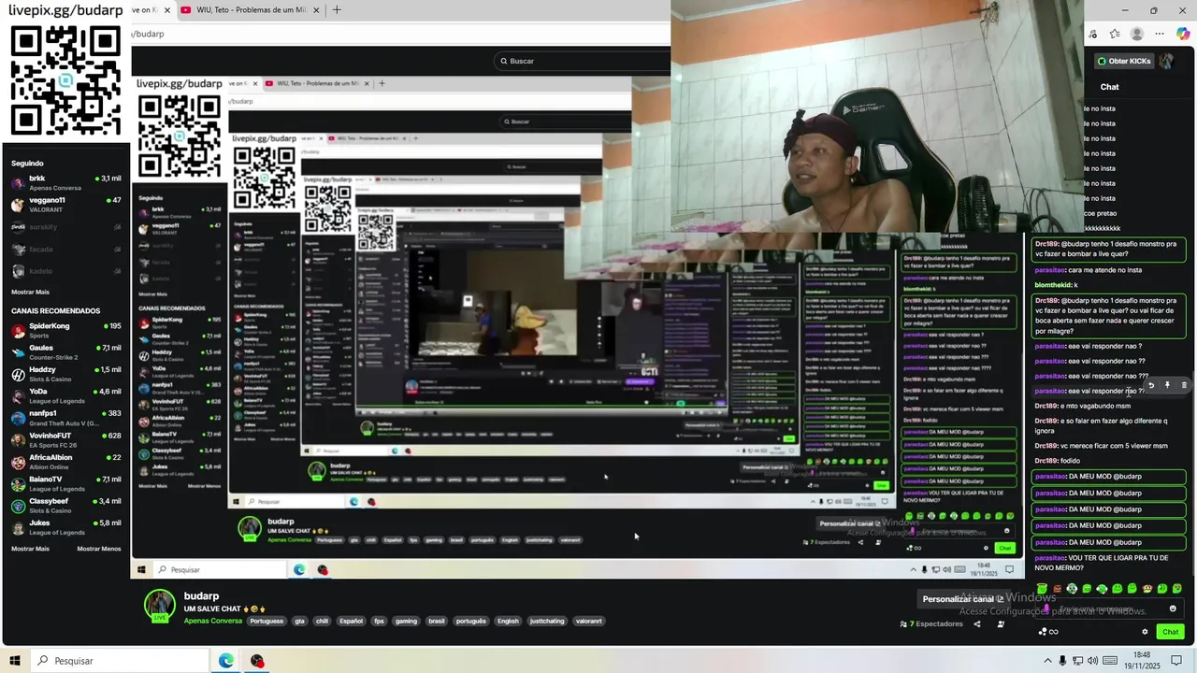Open the Windows notification center
The width and height of the screenshot is (1197, 673).
tap(1176, 661)
